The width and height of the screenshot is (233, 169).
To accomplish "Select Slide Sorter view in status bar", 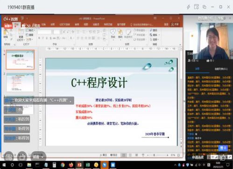I will click(130, 155).
